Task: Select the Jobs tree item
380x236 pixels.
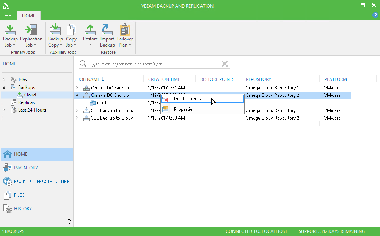Action: pyautogui.click(x=22, y=80)
